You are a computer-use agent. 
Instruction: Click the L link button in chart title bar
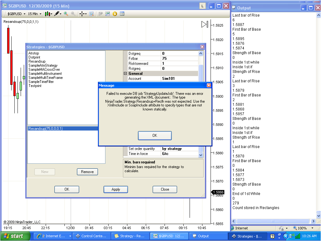(x=202, y=6)
